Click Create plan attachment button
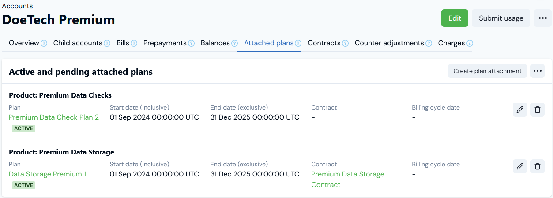The height and width of the screenshot is (198, 553). tap(487, 71)
